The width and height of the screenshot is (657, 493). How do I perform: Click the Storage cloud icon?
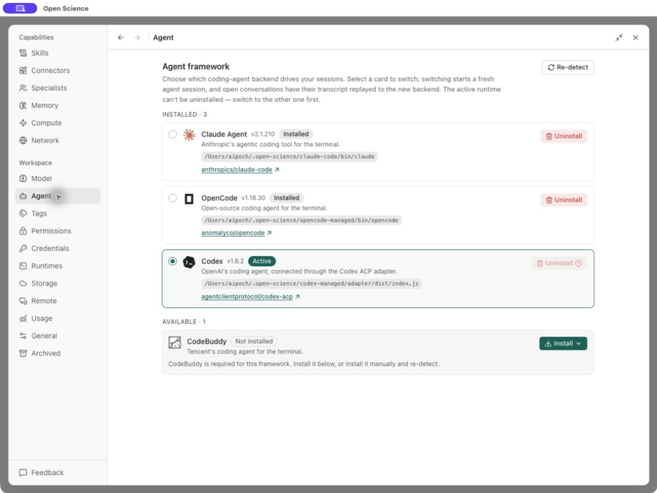(23, 283)
